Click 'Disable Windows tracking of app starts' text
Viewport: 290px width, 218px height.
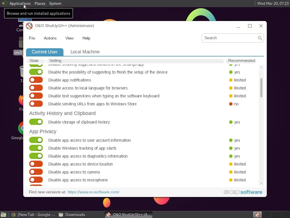82,148
